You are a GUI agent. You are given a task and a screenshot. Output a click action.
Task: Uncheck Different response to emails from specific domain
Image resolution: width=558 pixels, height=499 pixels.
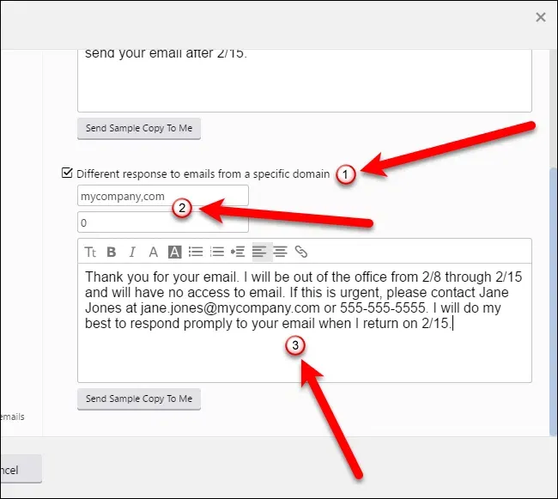tap(67, 173)
